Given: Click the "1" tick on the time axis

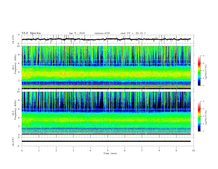Looking at the screenshot, I should coord(39,150).
